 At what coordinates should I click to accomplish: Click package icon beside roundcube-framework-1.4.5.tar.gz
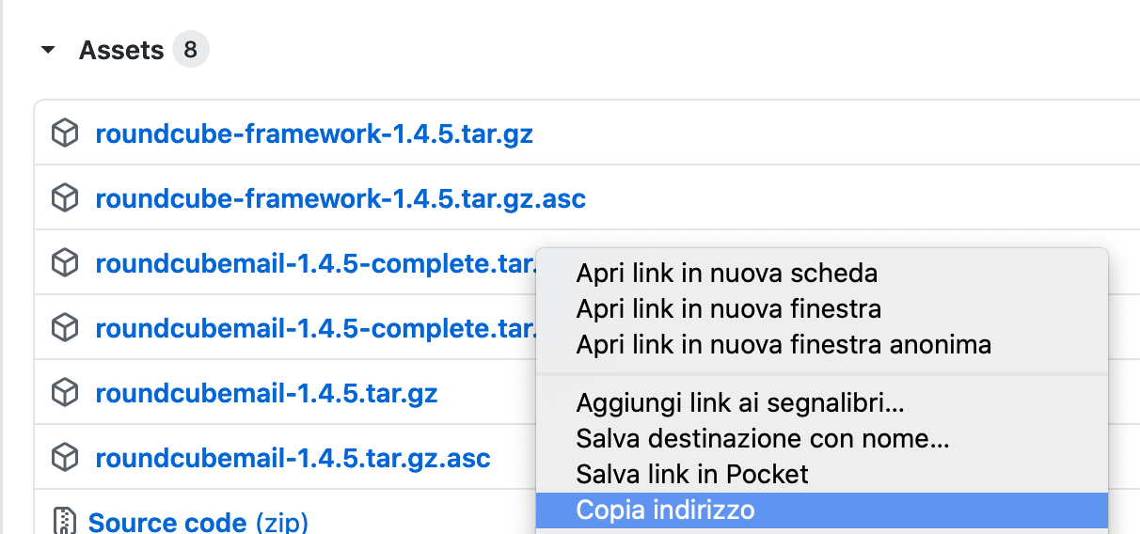[64, 134]
